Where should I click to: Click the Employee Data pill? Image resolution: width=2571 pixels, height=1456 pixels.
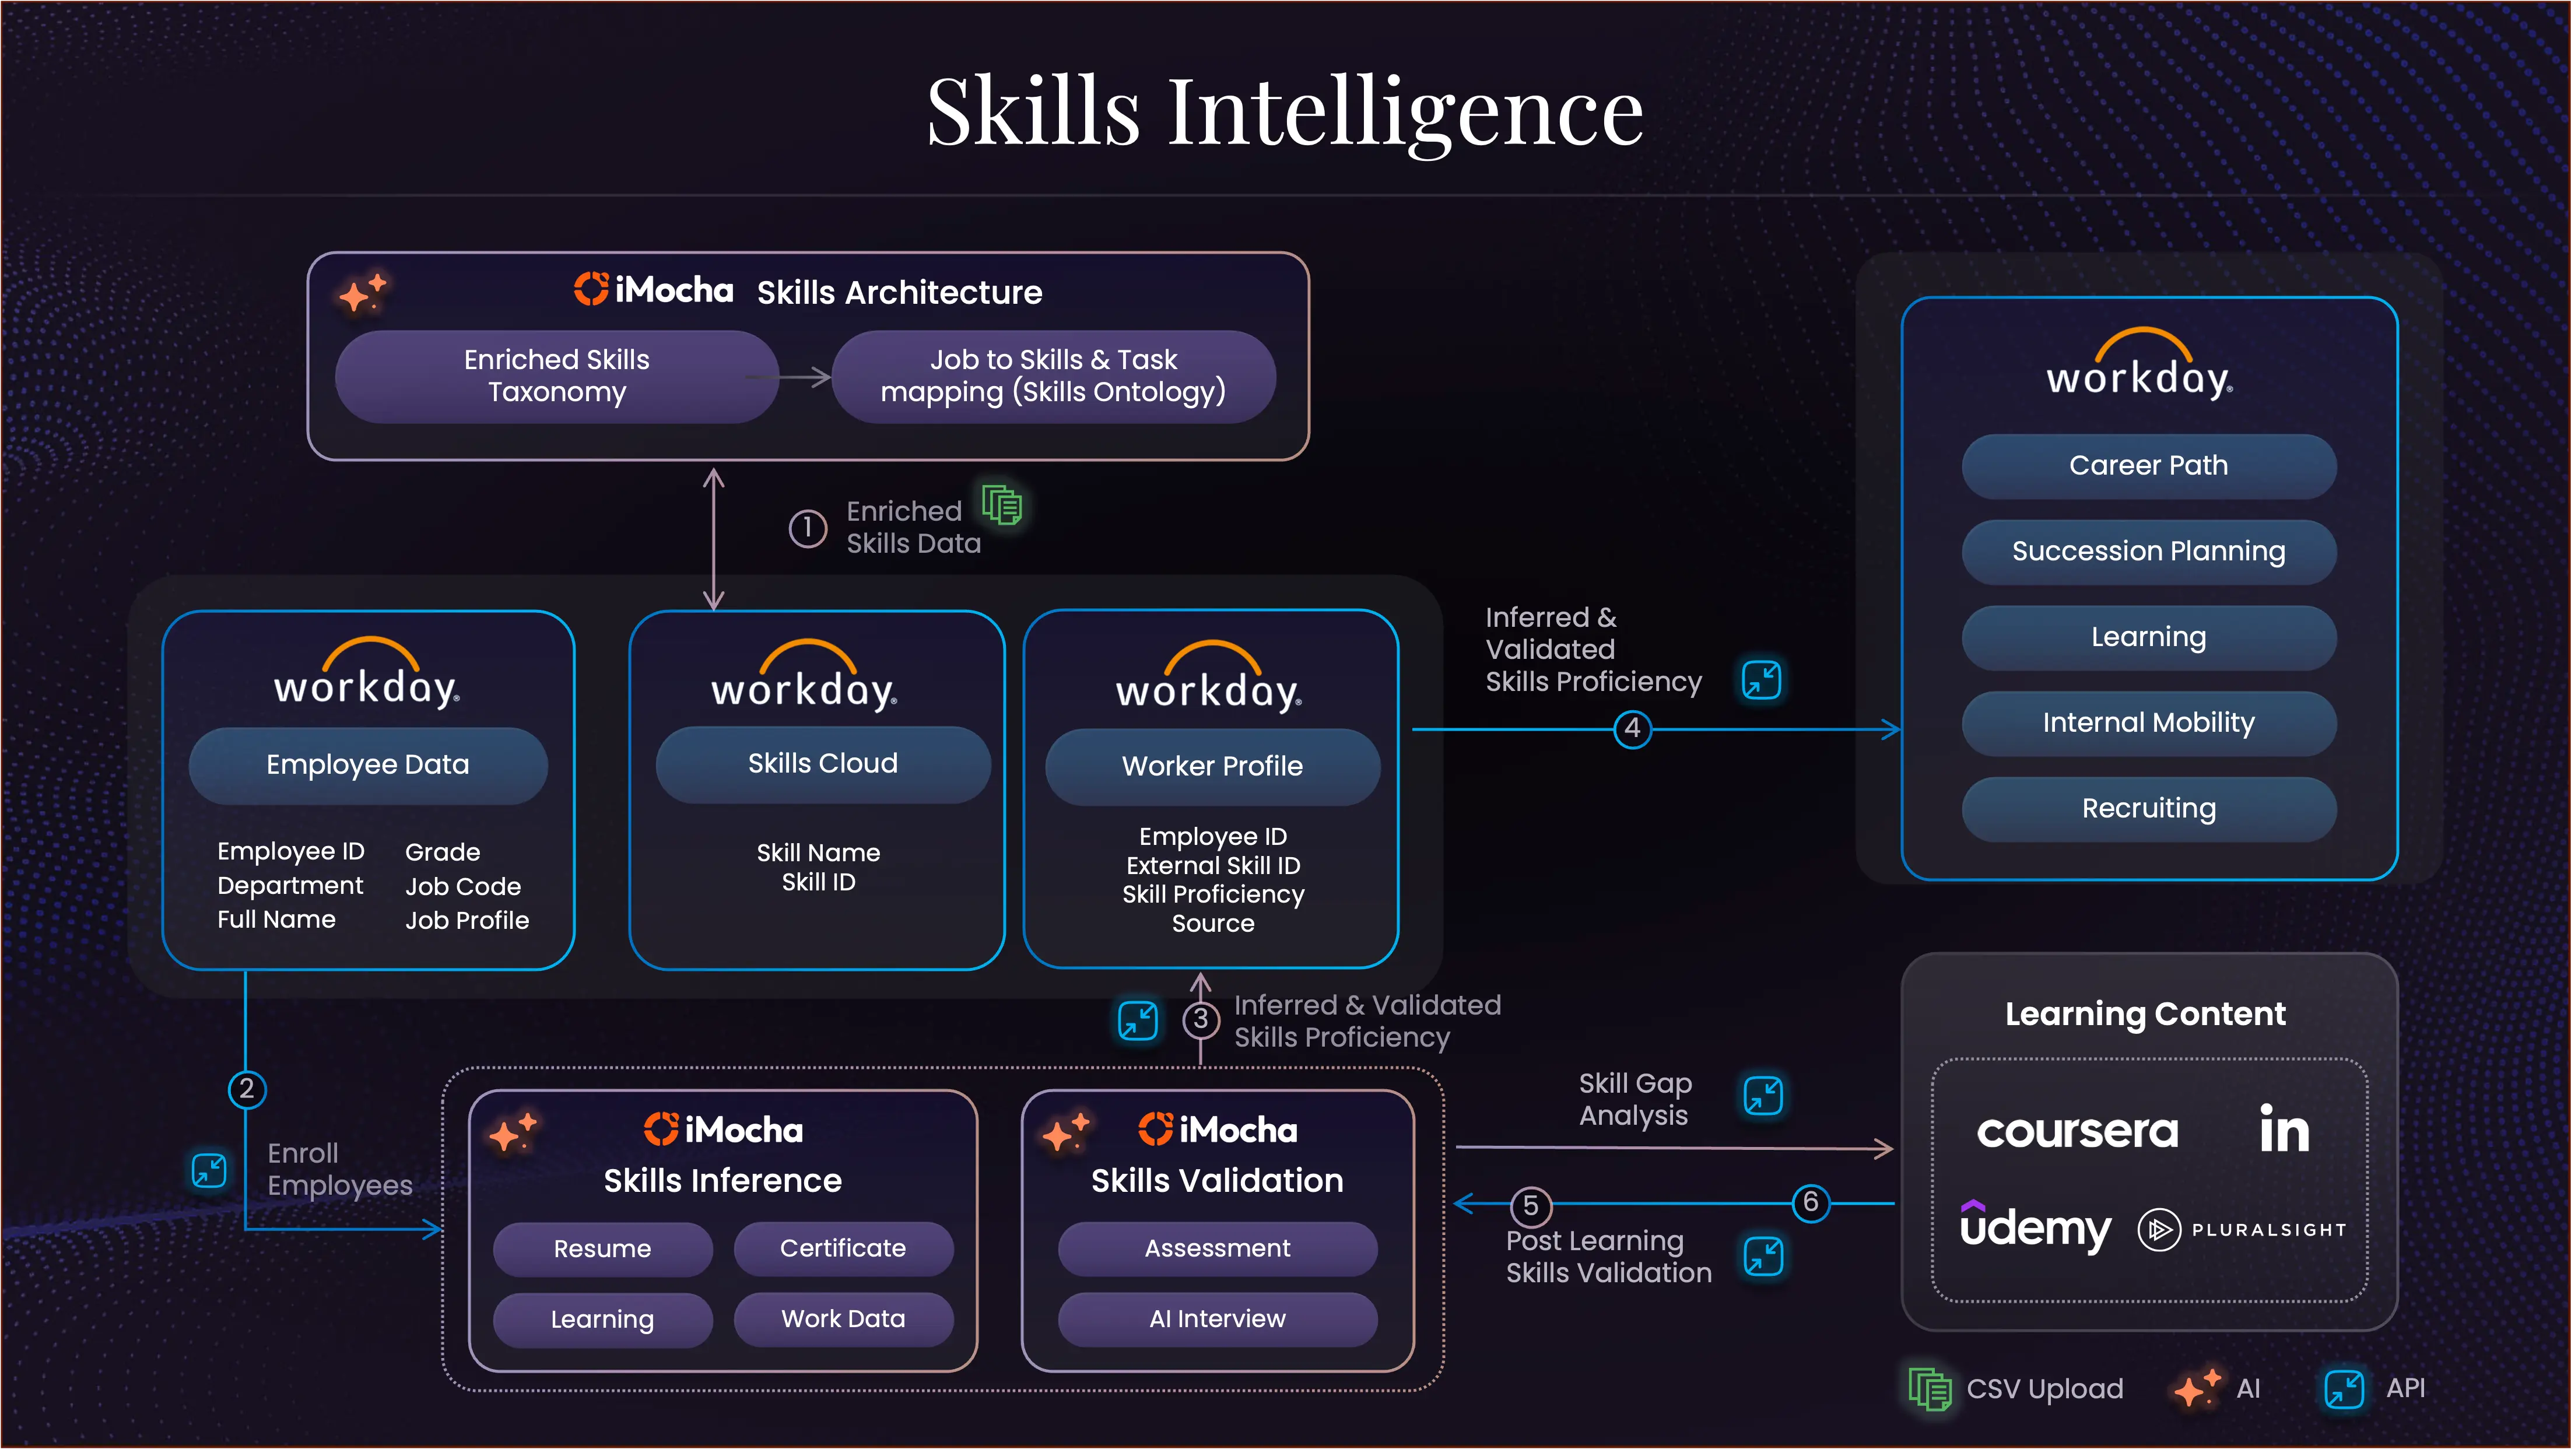tap(367, 765)
